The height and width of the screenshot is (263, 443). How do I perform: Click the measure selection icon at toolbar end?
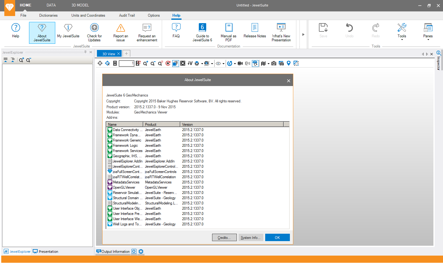coord(296,63)
